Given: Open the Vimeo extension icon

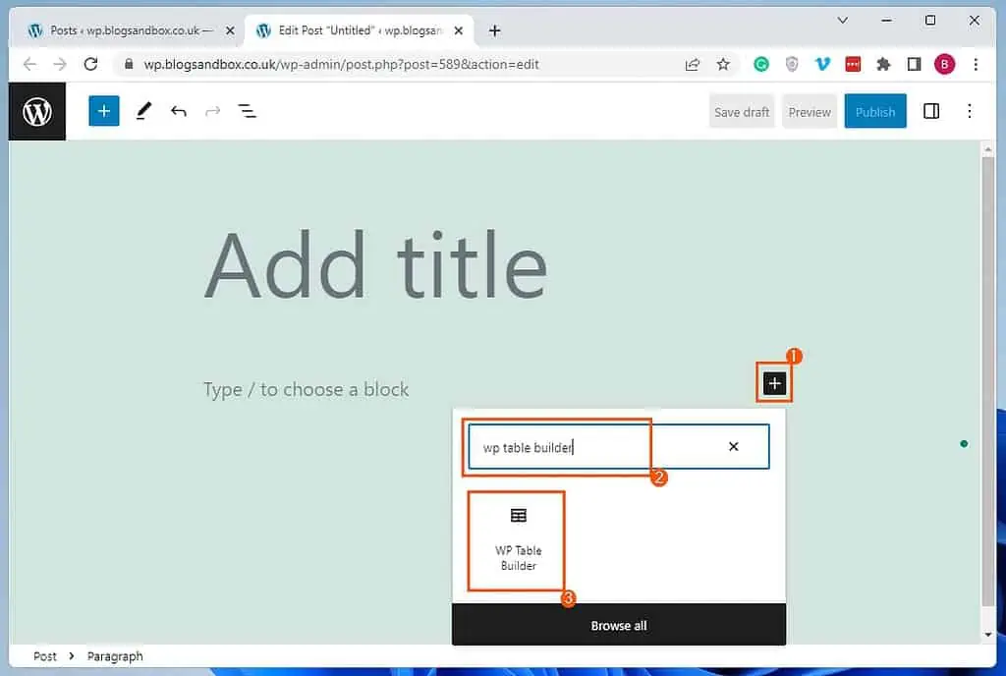Looking at the screenshot, I should (x=822, y=64).
